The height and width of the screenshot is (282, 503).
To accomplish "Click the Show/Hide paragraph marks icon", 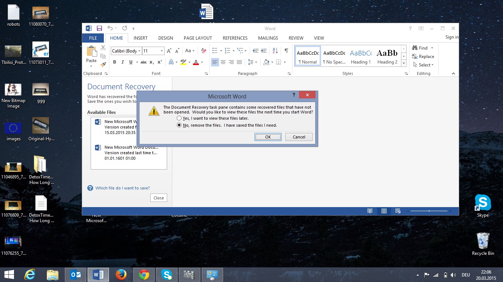I will (x=286, y=51).
